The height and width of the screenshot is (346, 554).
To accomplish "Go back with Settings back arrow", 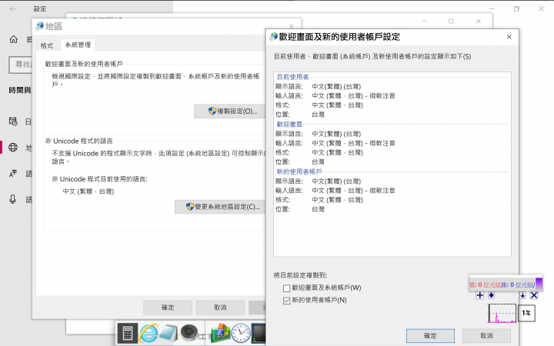I will 13,8.
